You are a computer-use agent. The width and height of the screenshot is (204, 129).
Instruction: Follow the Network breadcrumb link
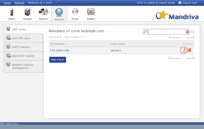pyautogui.click(x=19, y=3)
